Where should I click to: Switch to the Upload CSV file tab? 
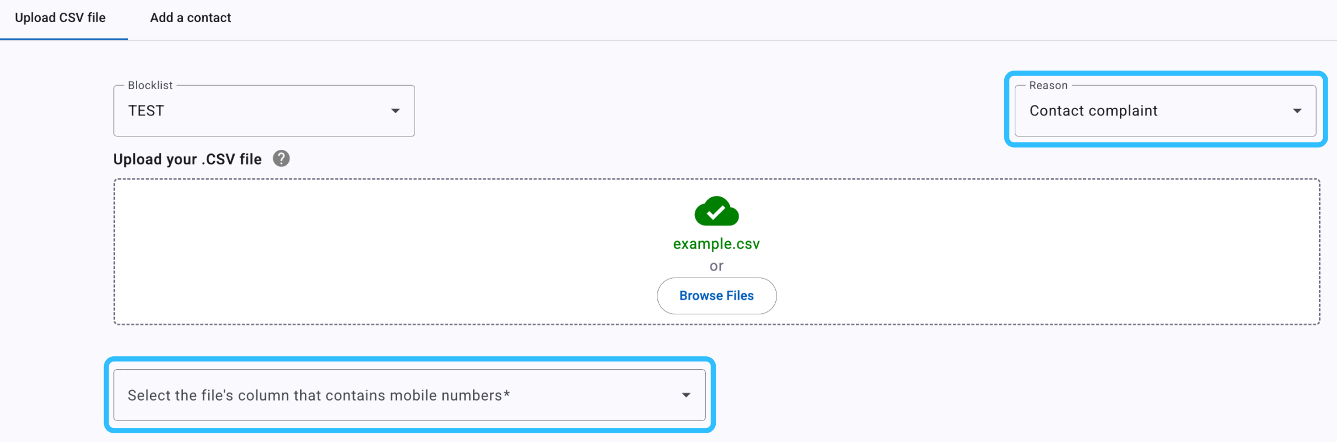point(61,18)
